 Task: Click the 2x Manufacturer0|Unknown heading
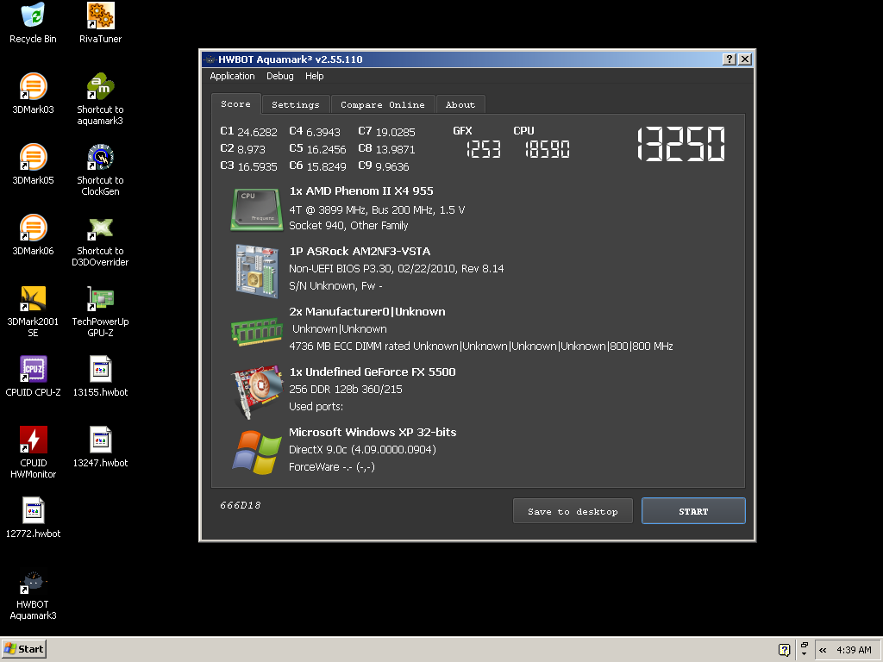pyautogui.click(x=367, y=311)
